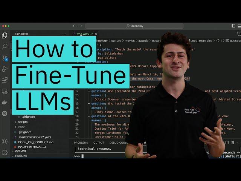Image resolution: width=241 pixels, height=181 pixels.
Task: Switch to the DEBUG CONSOLE panel tab
Action: tap(118, 143)
